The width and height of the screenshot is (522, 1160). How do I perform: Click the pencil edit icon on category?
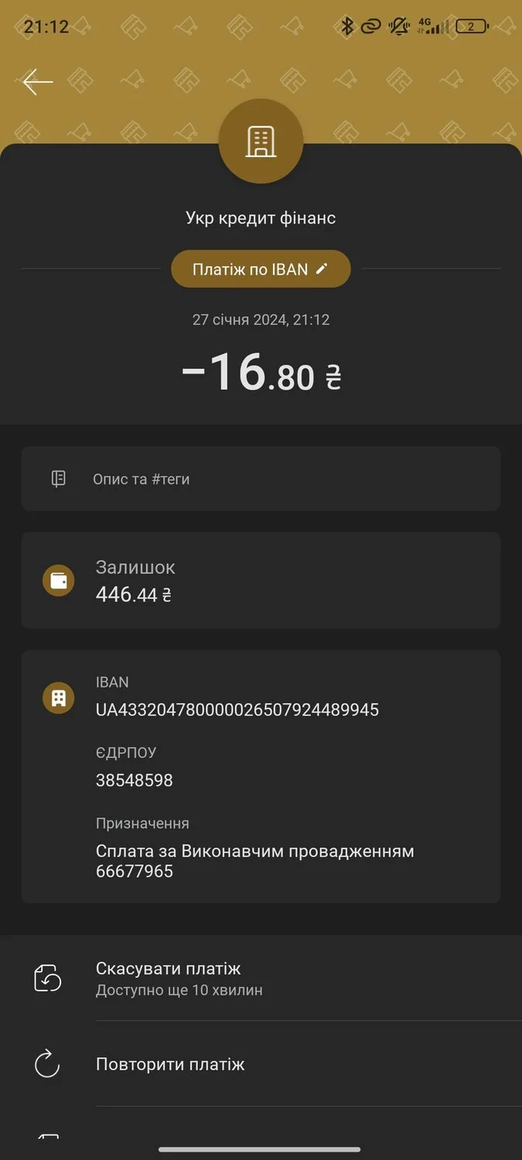click(322, 268)
